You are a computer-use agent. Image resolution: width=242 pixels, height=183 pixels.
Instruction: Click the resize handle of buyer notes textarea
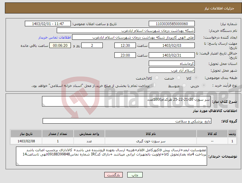click(18, 164)
